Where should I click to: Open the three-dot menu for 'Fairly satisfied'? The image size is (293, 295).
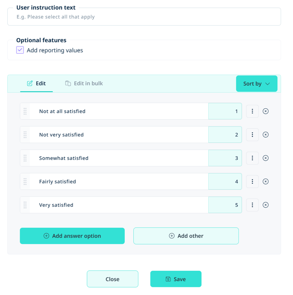click(253, 182)
